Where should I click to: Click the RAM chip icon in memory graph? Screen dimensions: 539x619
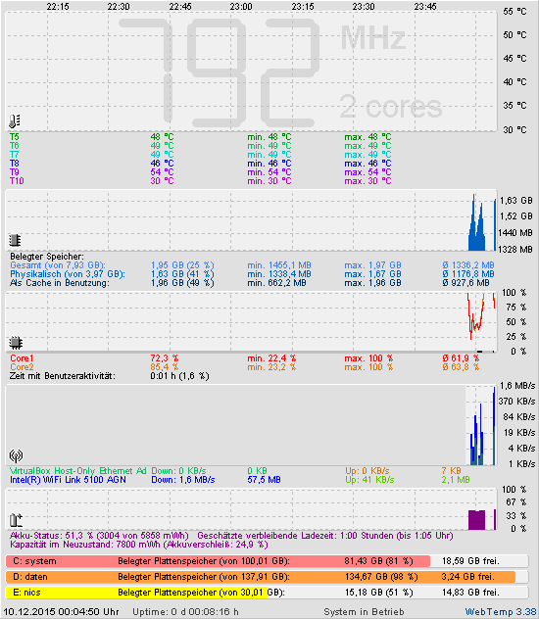pyautogui.click(x=15, y=240)
